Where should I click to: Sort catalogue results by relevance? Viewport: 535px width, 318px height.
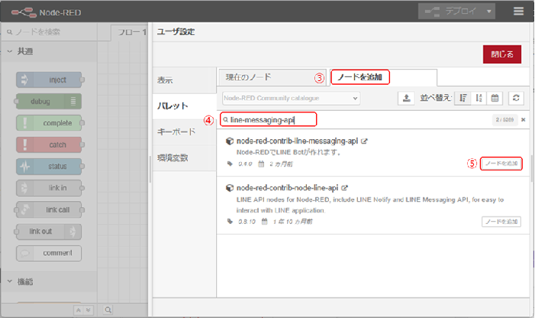pos(462,99)
